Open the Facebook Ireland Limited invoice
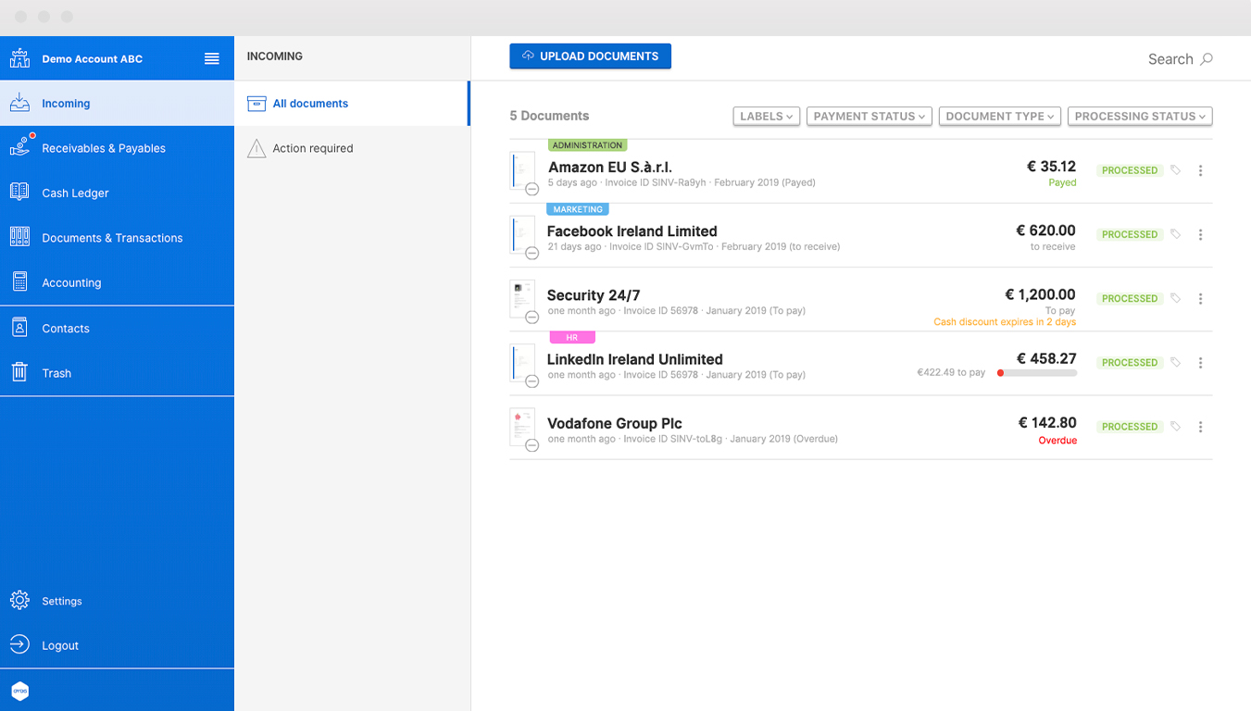 tap(632, 231)
